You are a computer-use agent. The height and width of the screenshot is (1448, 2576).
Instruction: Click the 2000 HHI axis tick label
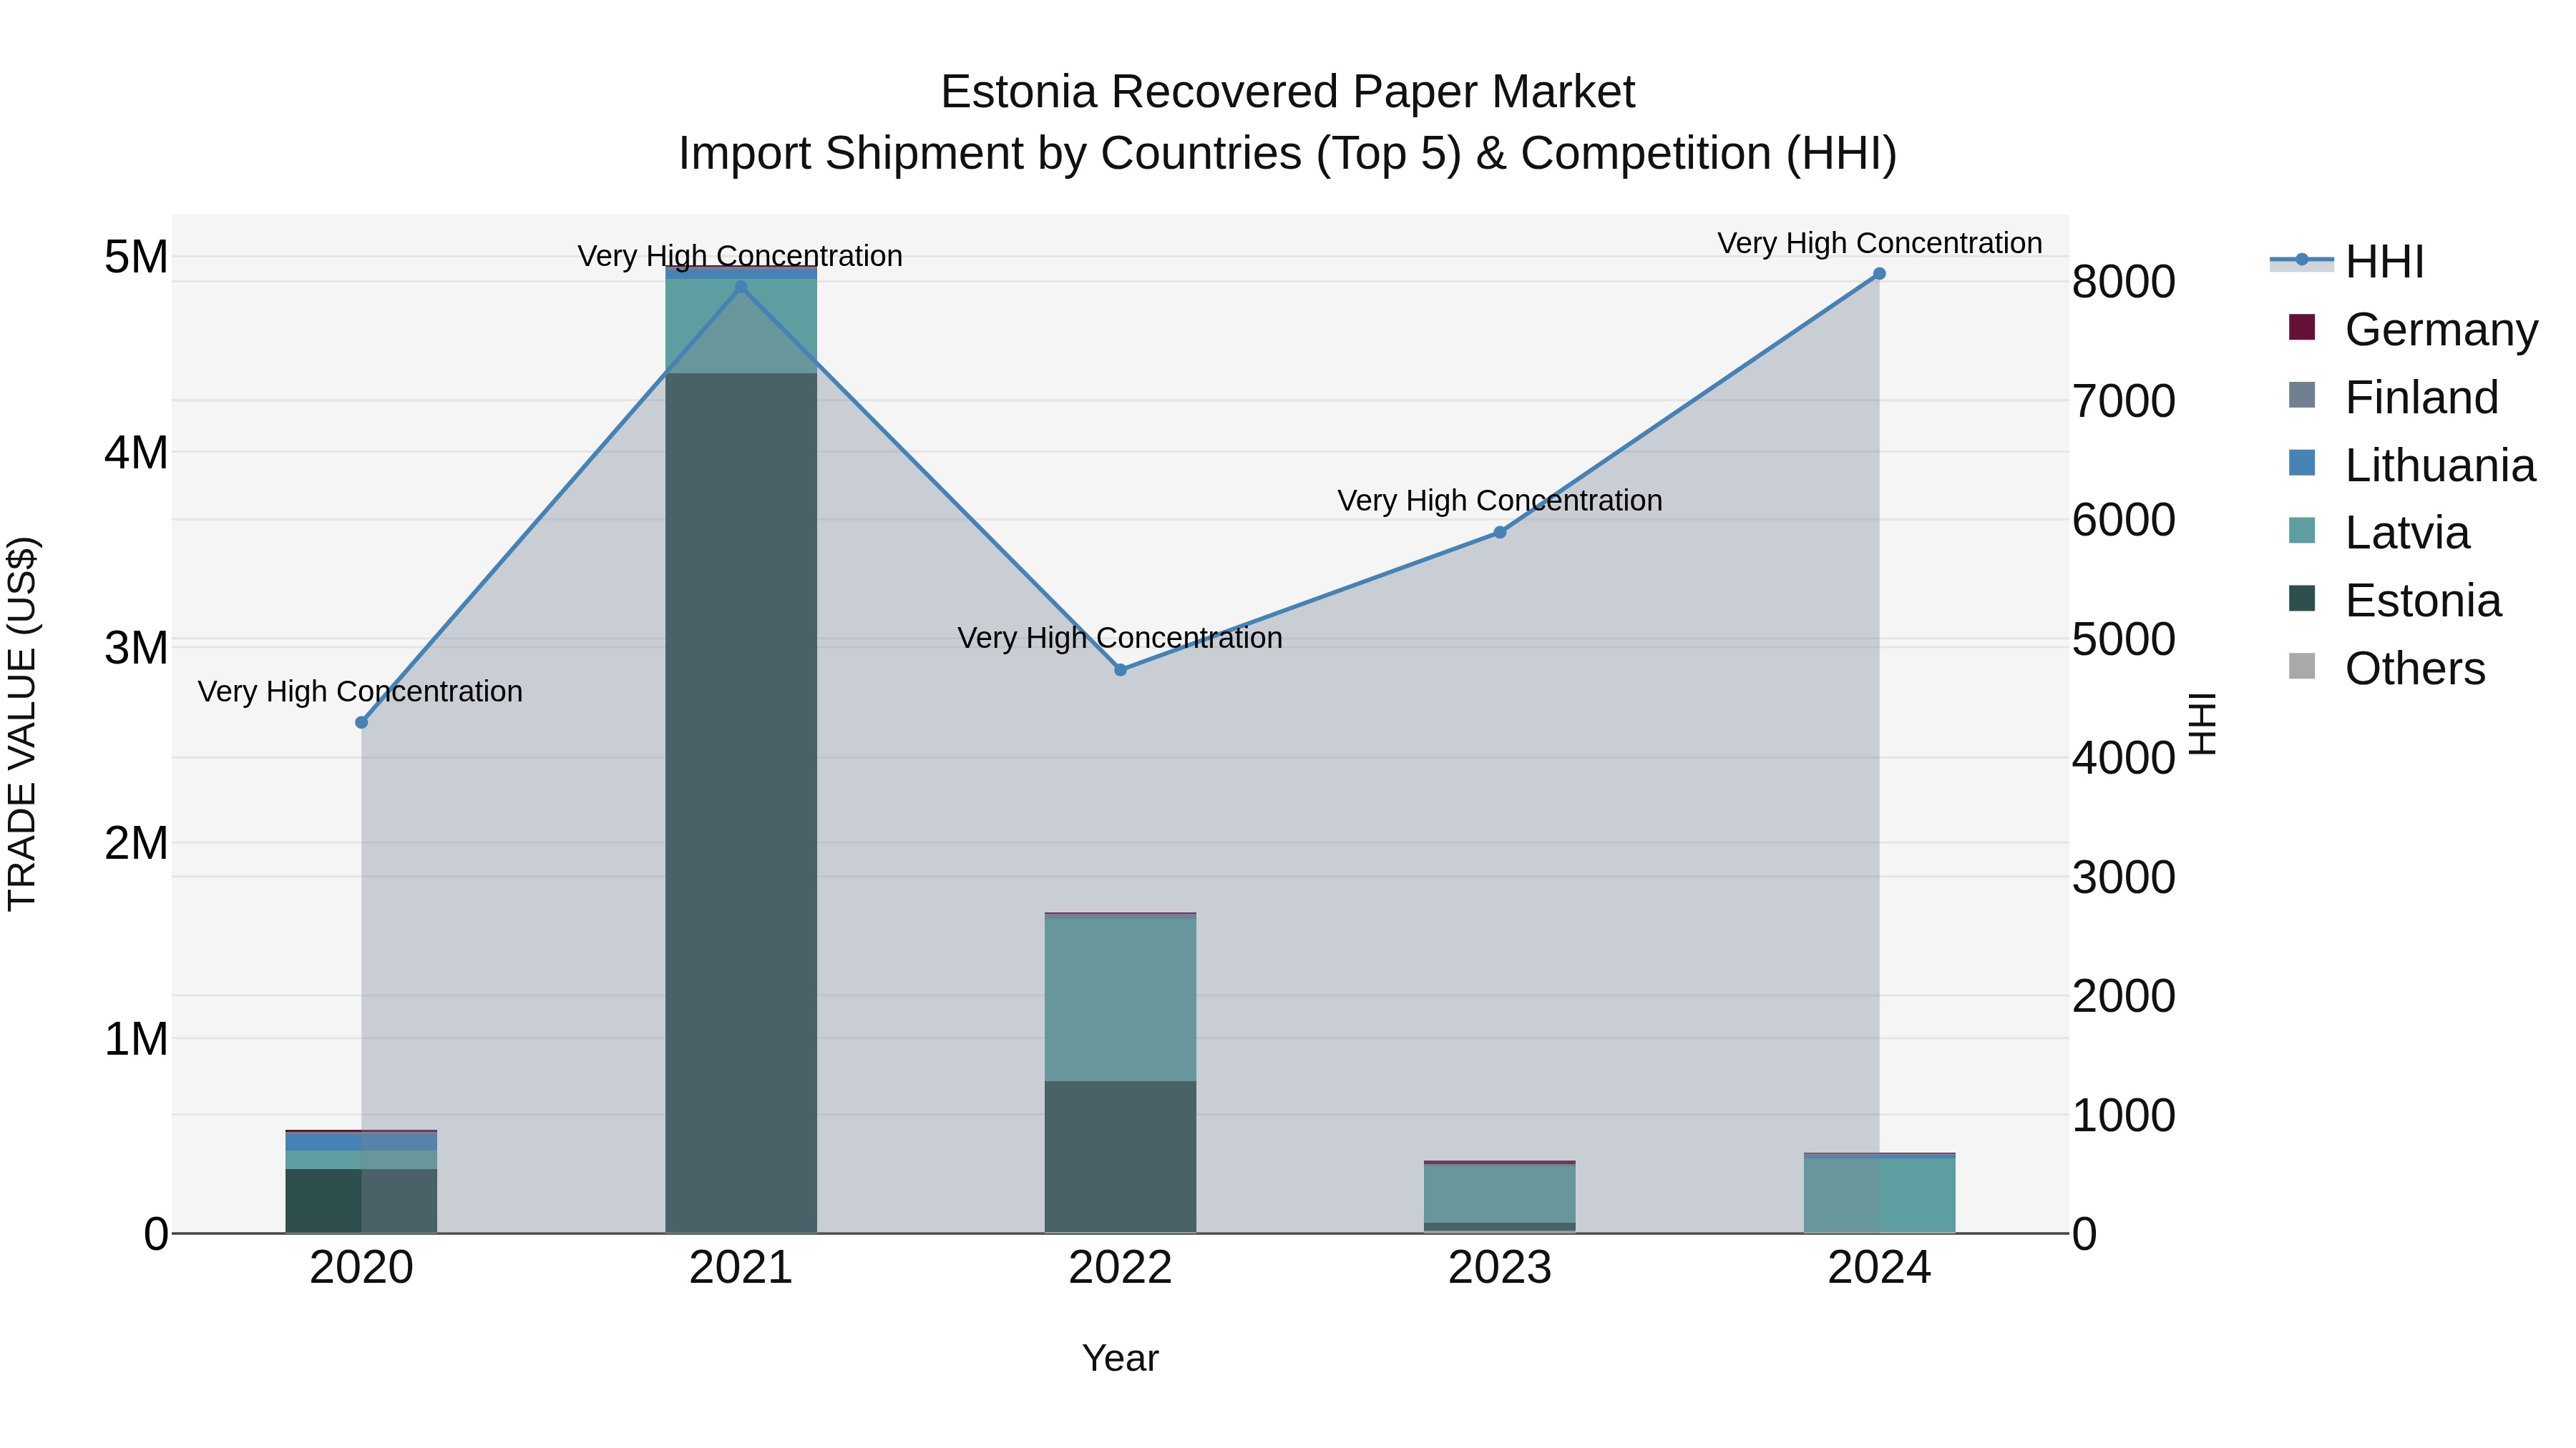click(2123, 995)
